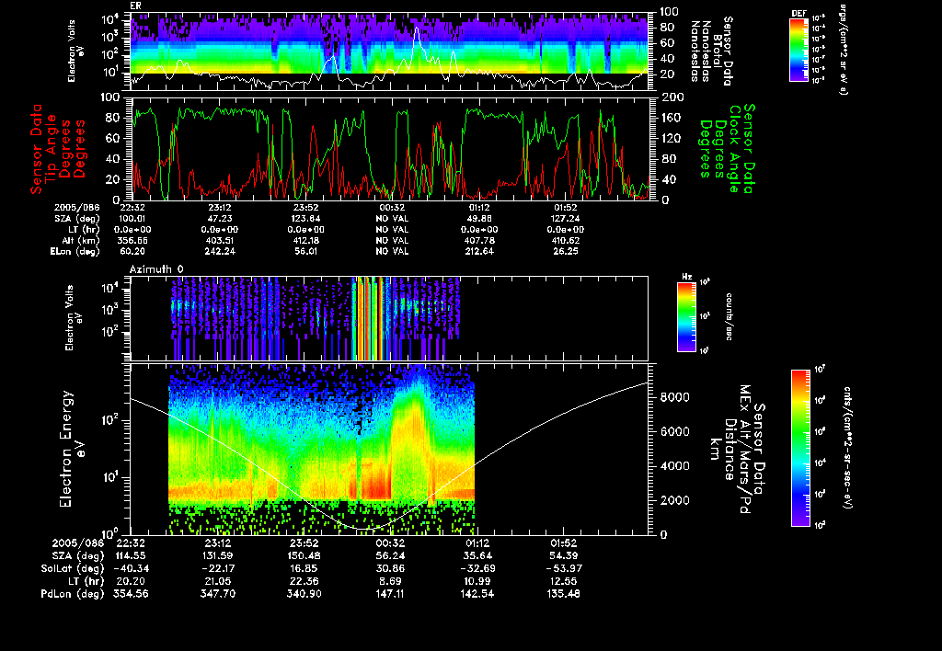The image size is (942, 651).
Task: Select altitude value 412.18
Action: tap(305, 240)
